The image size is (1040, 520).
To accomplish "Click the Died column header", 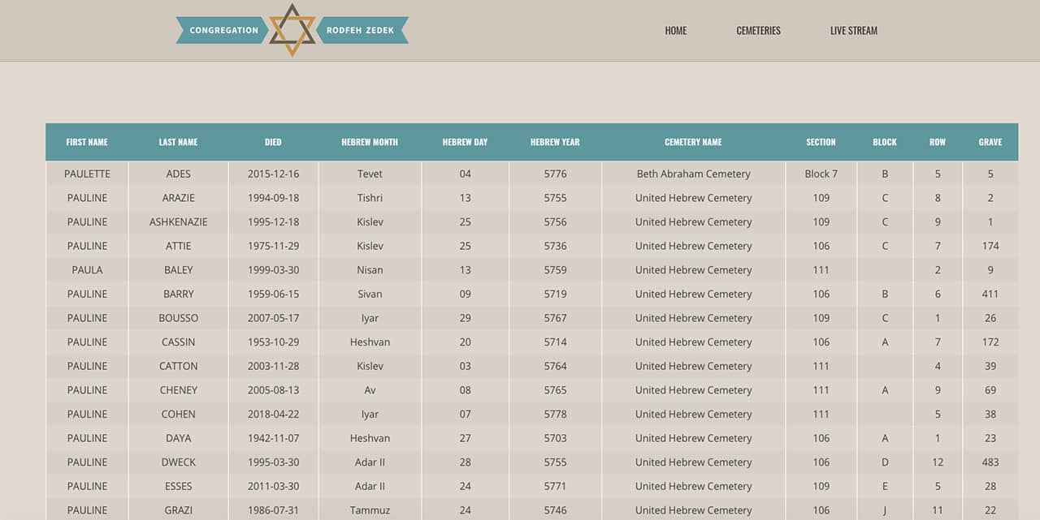I will 273,142.
